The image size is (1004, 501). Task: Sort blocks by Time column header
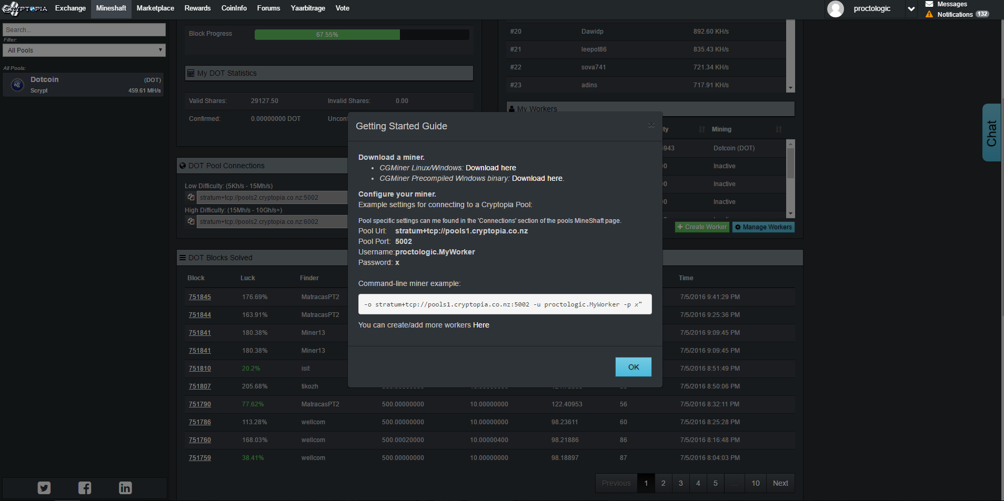(x=686, y=278)
